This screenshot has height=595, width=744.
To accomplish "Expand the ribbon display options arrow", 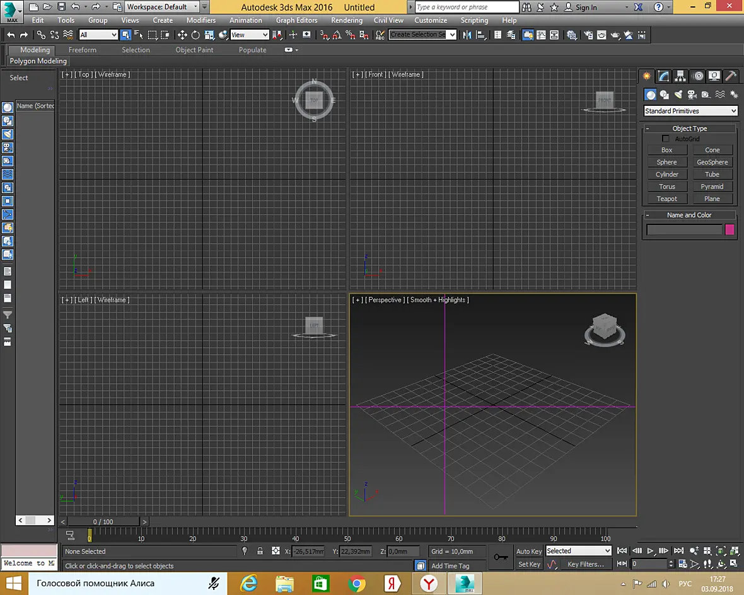I will point(296,50).
